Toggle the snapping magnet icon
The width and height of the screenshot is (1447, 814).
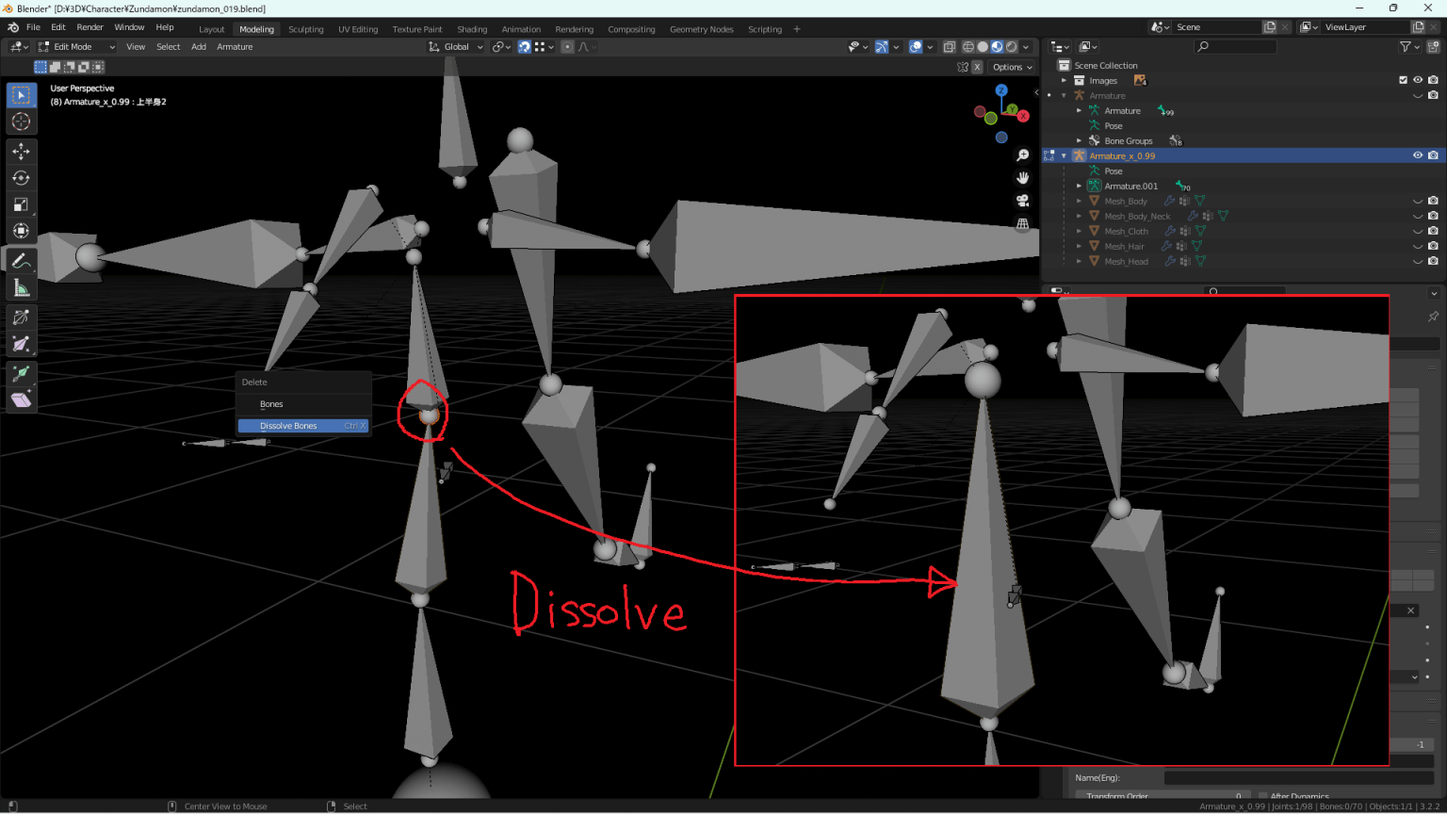click(x=523, y=46)
